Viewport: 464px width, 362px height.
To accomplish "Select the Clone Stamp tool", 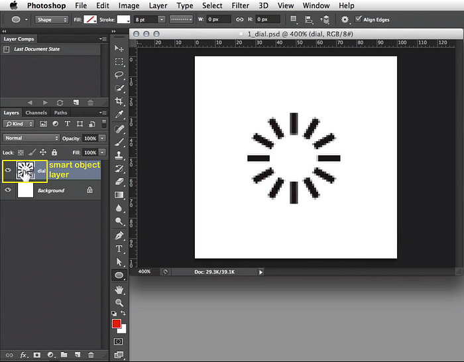I will 119,155.
